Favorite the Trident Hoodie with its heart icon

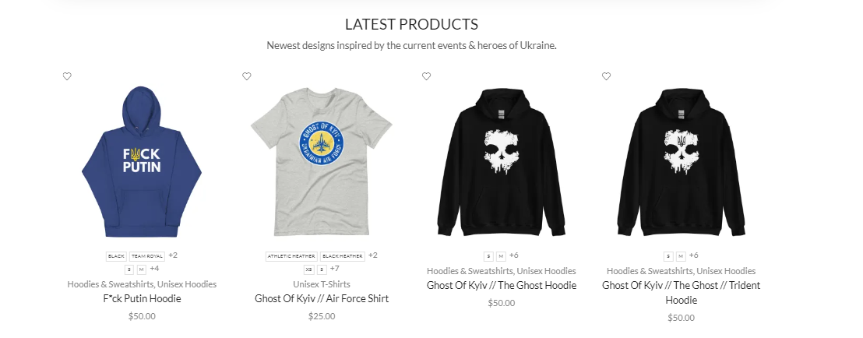606,76
